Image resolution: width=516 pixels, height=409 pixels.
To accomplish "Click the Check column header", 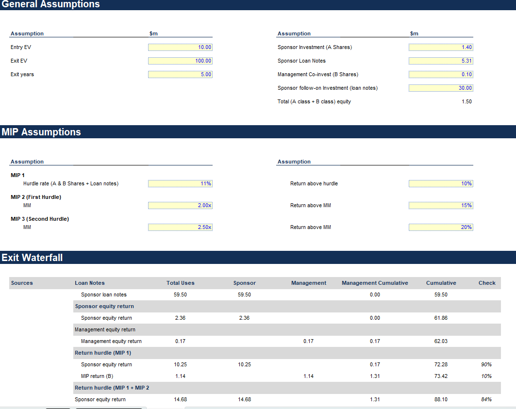I will pyautogui.click(x=487, y=283).
